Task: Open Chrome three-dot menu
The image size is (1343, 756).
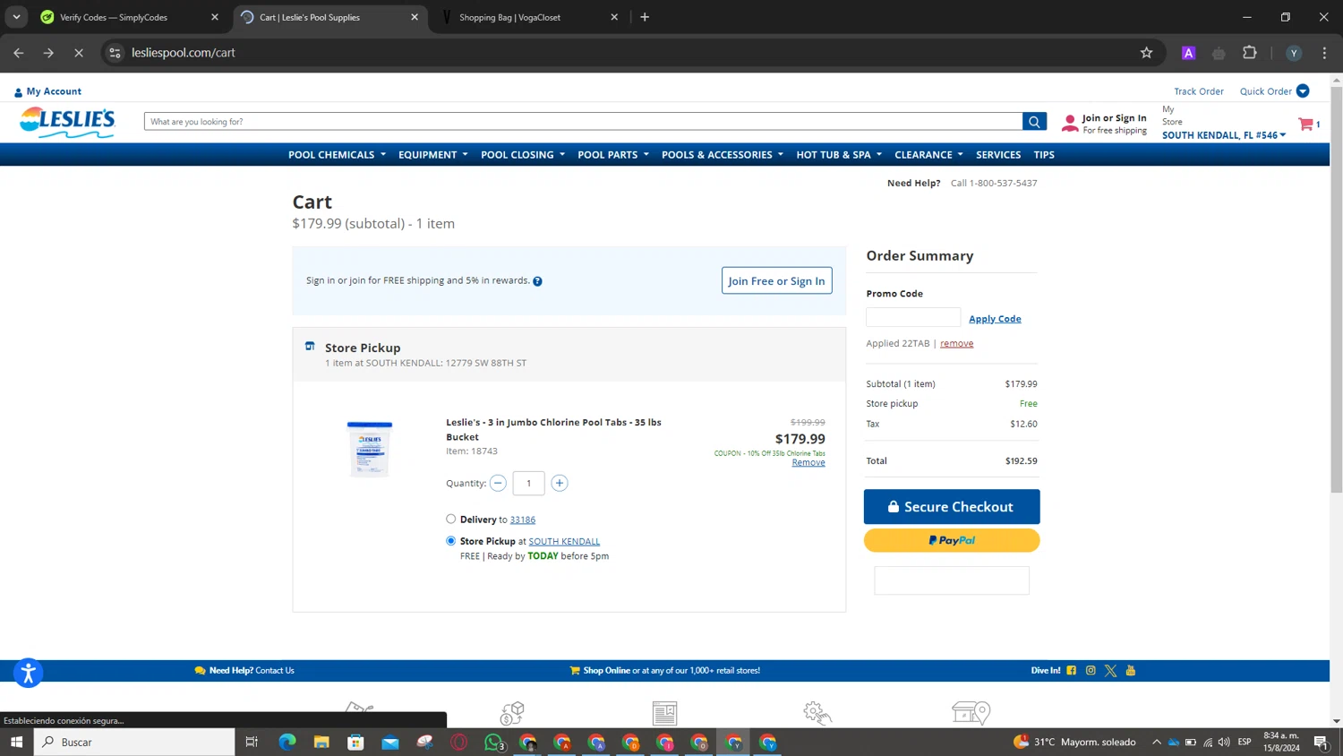Action: 1324,53
